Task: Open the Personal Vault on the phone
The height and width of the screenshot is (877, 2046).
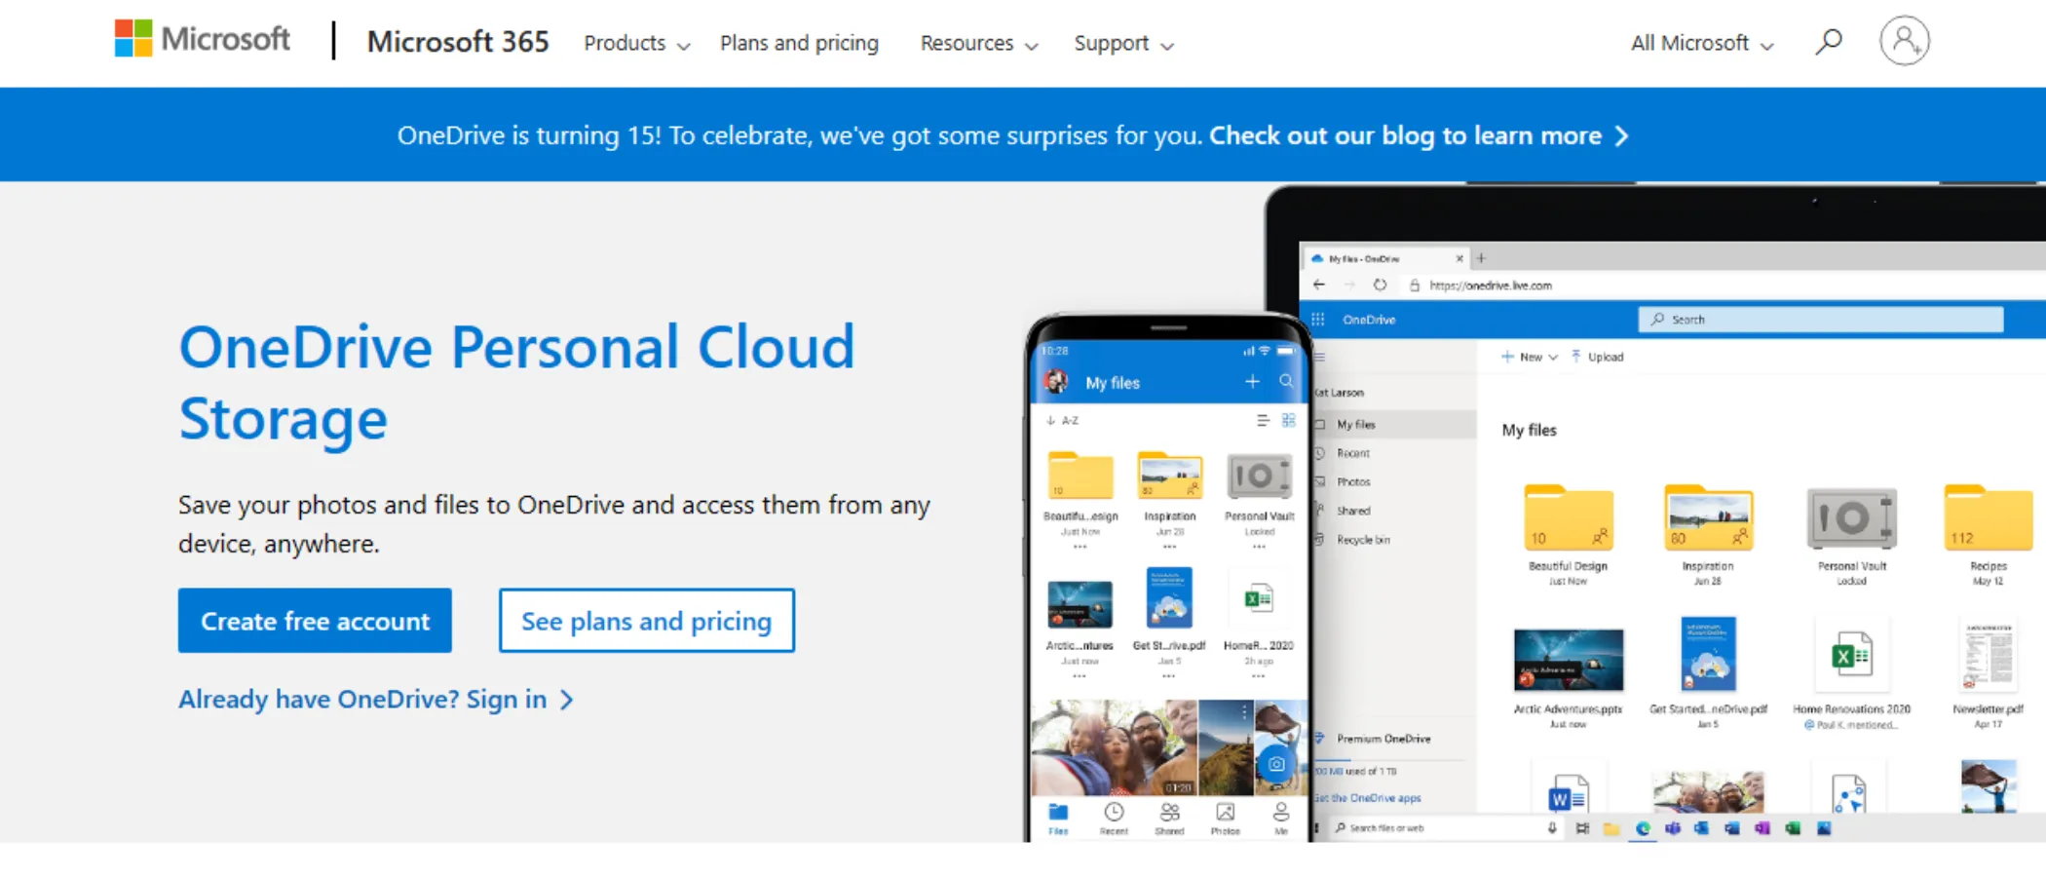Action: tap(1260, 477)
